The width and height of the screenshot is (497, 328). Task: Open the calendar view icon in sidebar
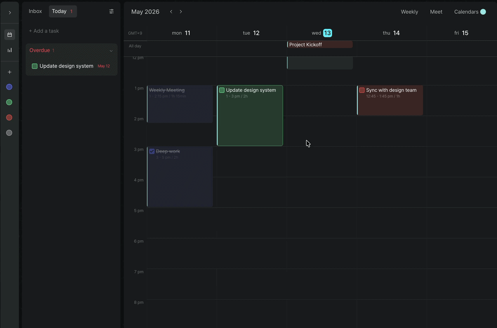(10, 35)
